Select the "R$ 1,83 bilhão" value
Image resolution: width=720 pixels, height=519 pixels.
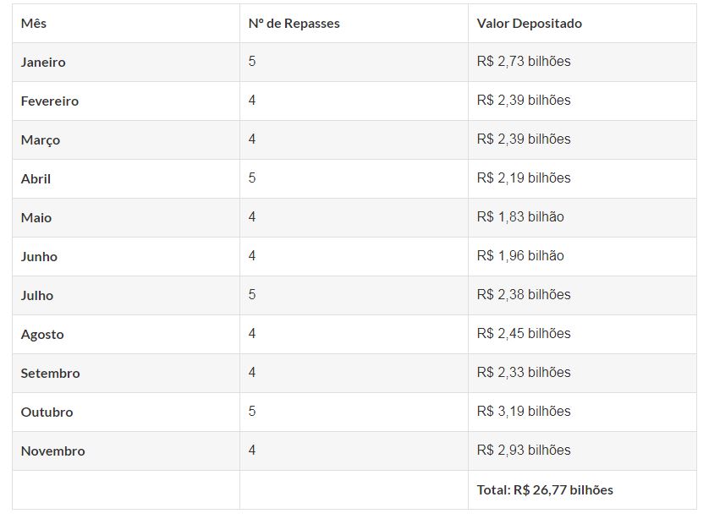(x=520, y=217)
